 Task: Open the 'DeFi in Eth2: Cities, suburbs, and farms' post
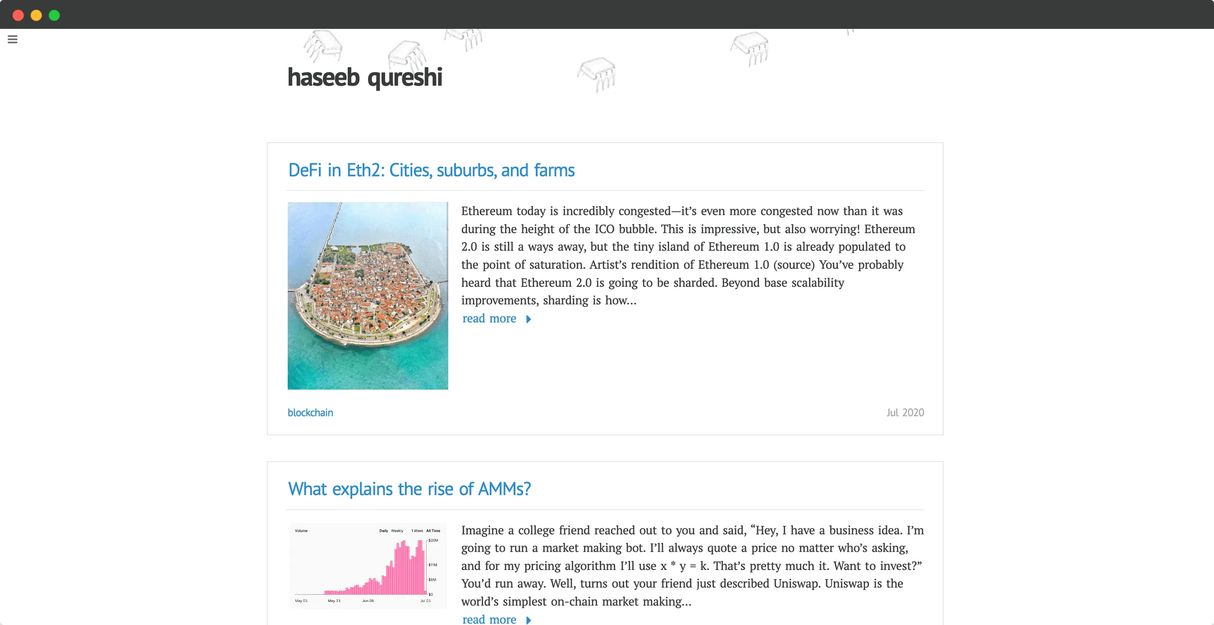pos(431,170)
